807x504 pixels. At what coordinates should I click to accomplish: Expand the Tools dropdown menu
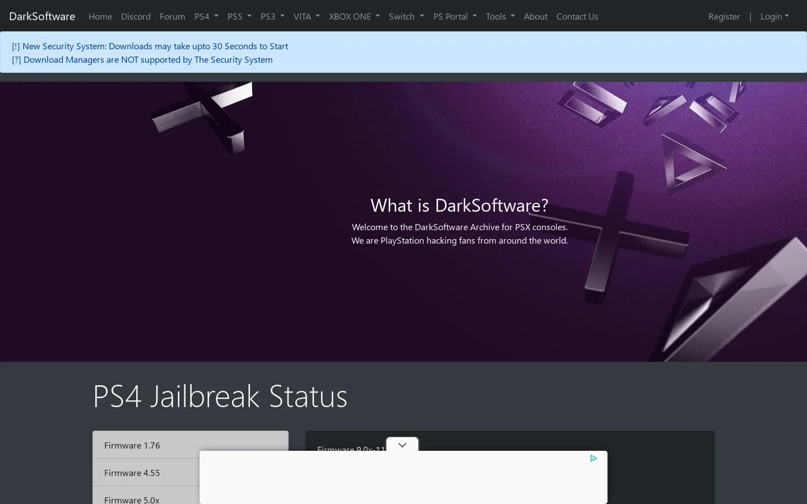pos(500,17)
